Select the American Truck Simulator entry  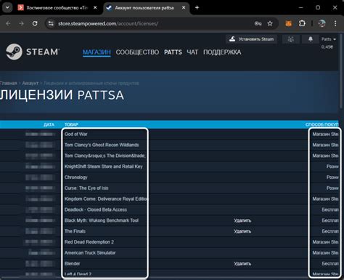[90, 253]
